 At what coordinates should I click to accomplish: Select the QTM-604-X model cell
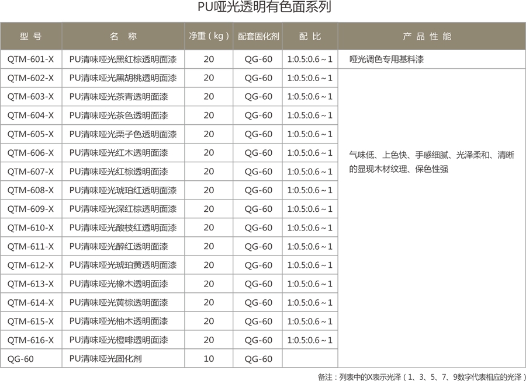pos(31,115)
